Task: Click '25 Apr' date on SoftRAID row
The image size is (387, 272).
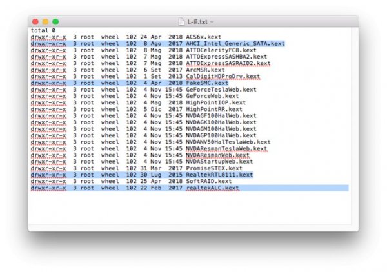Action: [151, 181]
